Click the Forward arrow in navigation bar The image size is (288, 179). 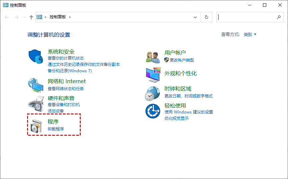[17, 17]
